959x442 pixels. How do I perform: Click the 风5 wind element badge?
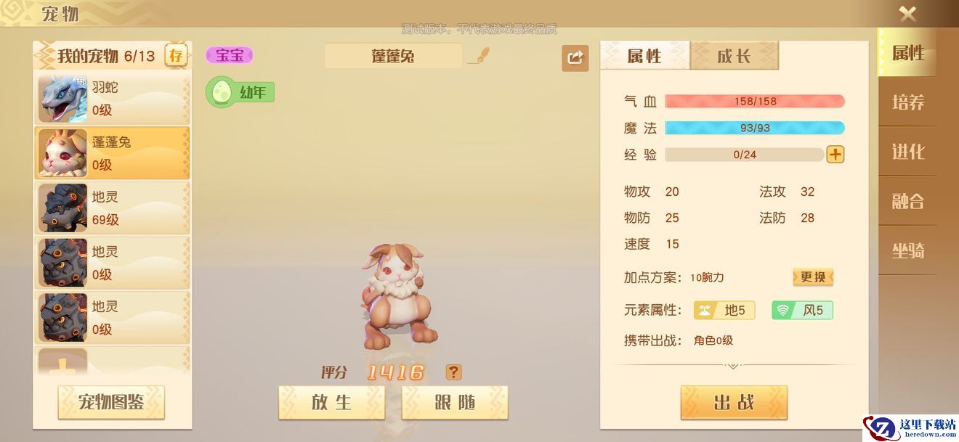(x=802, y=311)
